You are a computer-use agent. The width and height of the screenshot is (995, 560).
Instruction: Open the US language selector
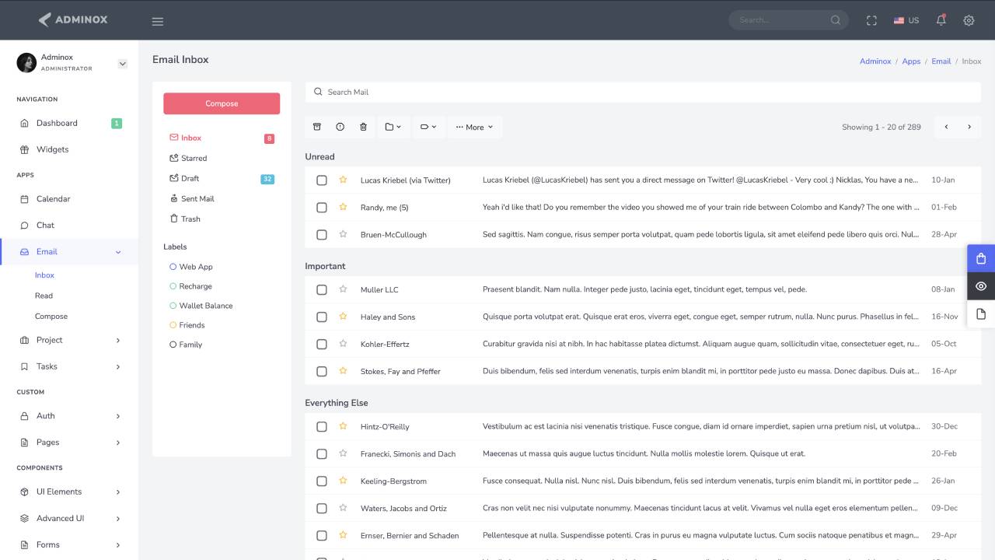pyautogui.click(x=906, y=20)
